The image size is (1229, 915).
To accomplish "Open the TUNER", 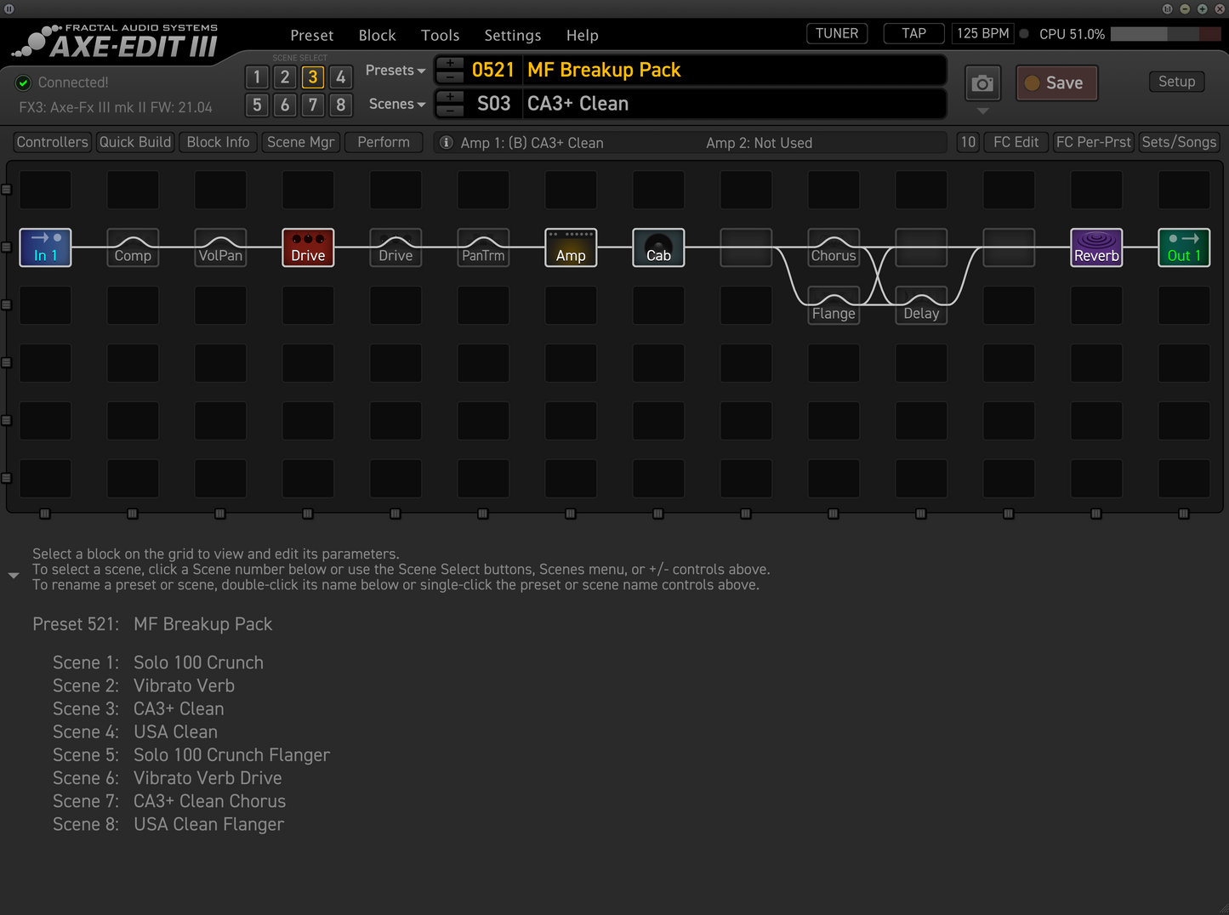I will pos(837,34).
